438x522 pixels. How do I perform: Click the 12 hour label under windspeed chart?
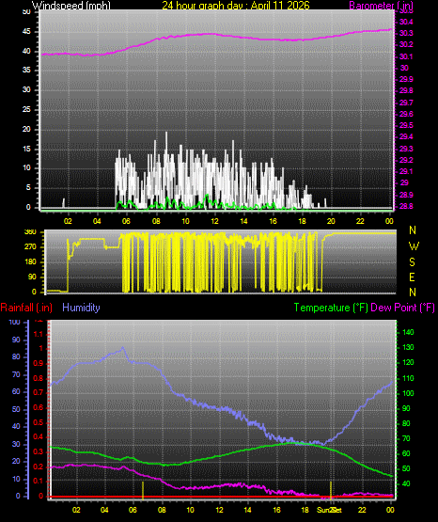[215, 221]
